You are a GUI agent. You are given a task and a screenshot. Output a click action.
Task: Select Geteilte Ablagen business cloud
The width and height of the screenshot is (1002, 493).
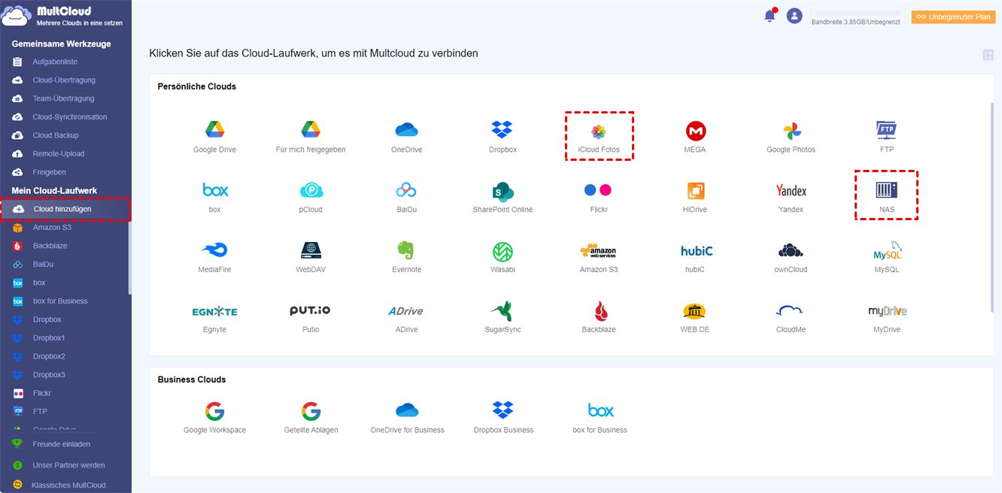(311, 418)
